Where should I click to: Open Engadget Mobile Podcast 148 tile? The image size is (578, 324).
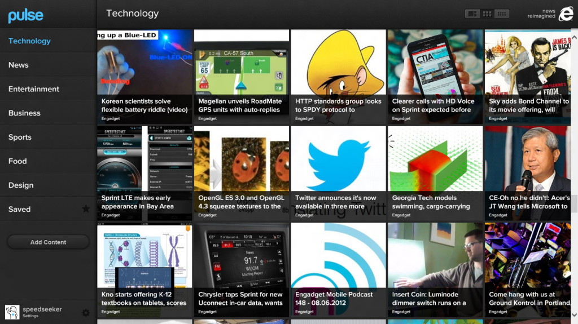coord(339,270)
